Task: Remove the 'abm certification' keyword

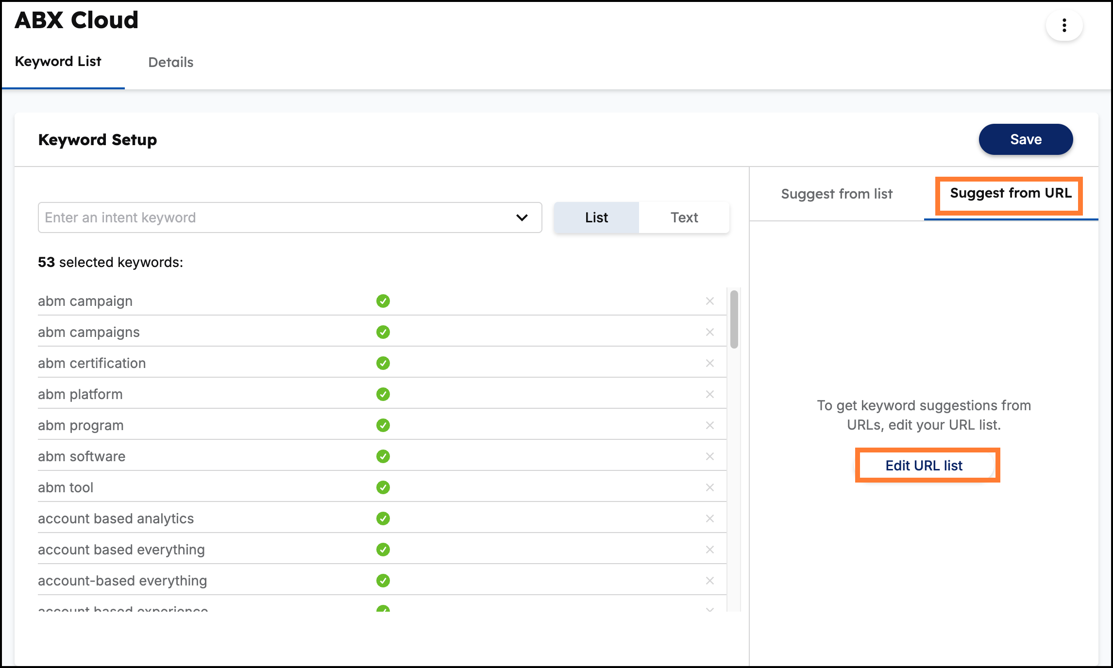Action: coord(709,363)
